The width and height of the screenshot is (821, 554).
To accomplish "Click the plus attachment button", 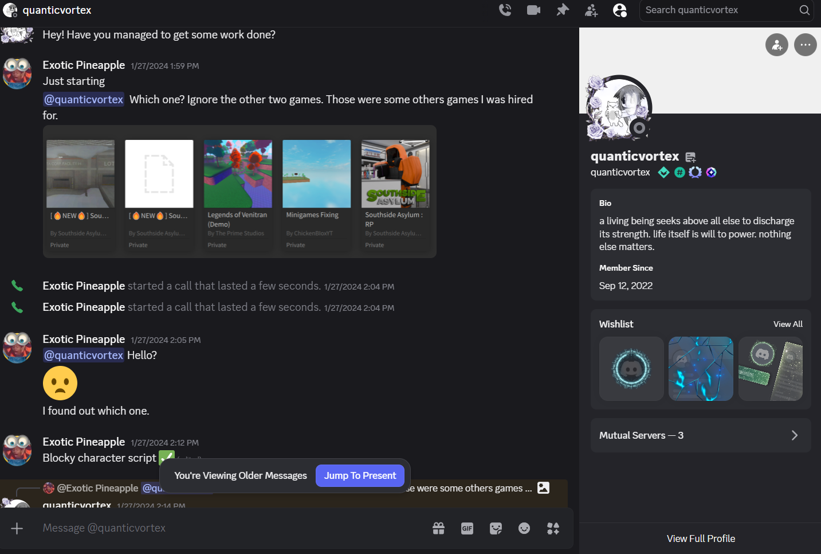I will (x=17, y=528).
